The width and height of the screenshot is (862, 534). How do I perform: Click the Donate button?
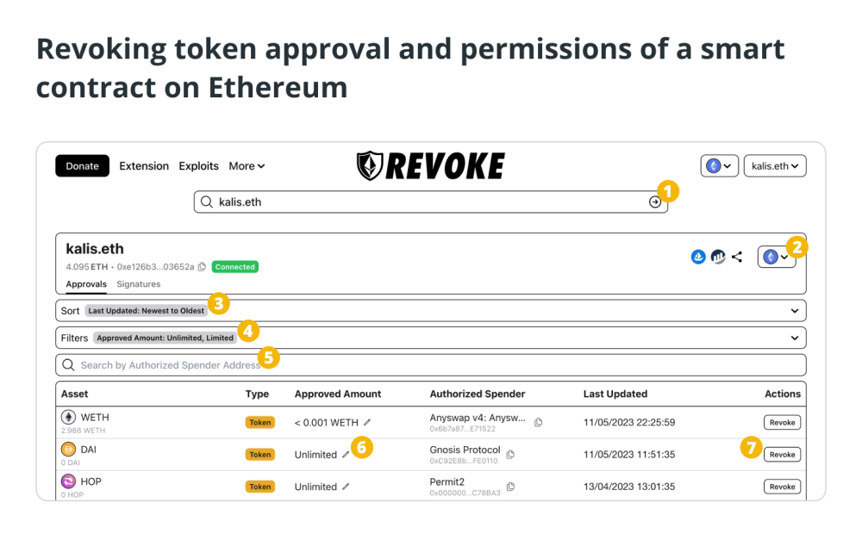point(83,166)
